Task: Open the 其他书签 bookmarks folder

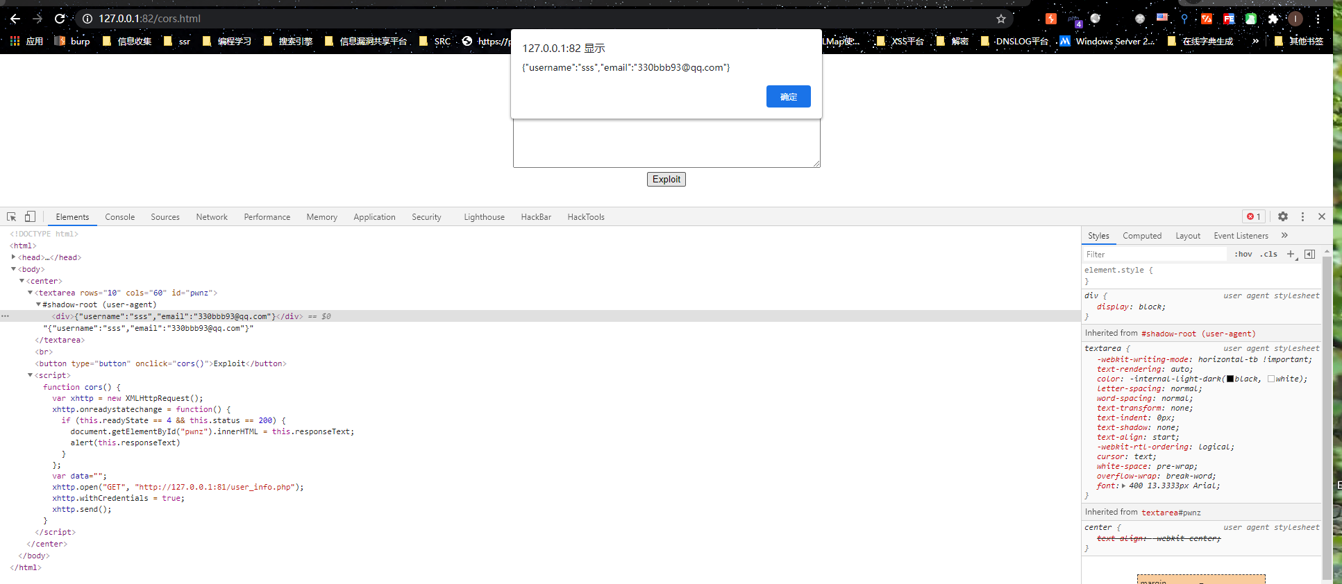Action: [1298, 41]
